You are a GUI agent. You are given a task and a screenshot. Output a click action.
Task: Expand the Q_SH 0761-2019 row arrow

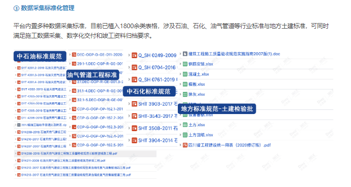click(128, 79)
